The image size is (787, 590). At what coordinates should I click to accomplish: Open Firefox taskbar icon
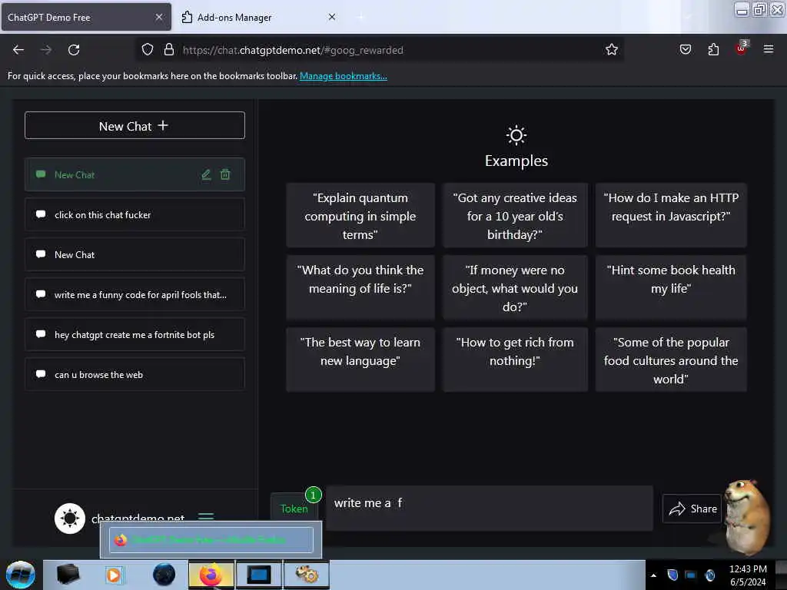[x=211, y=575]
